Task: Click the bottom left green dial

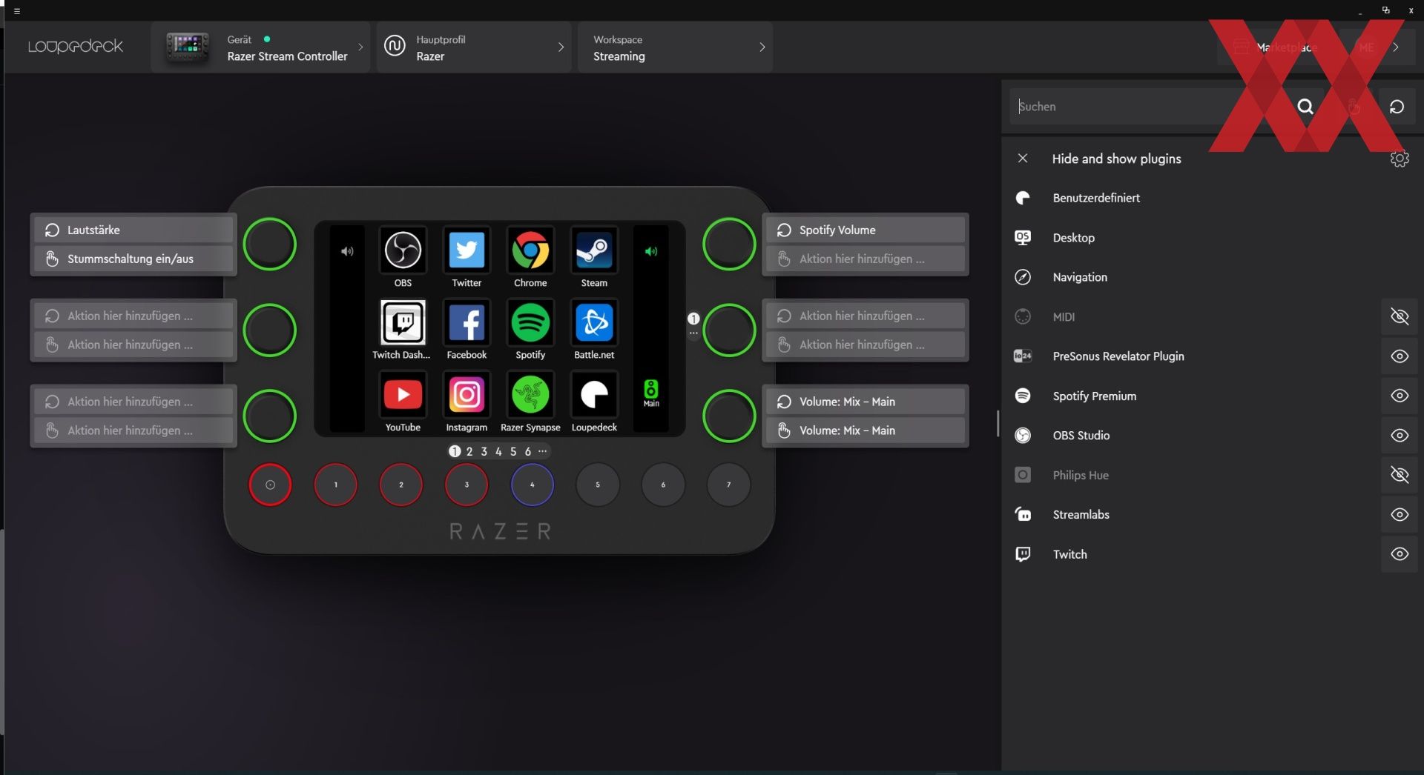Action: pos(270,416)
